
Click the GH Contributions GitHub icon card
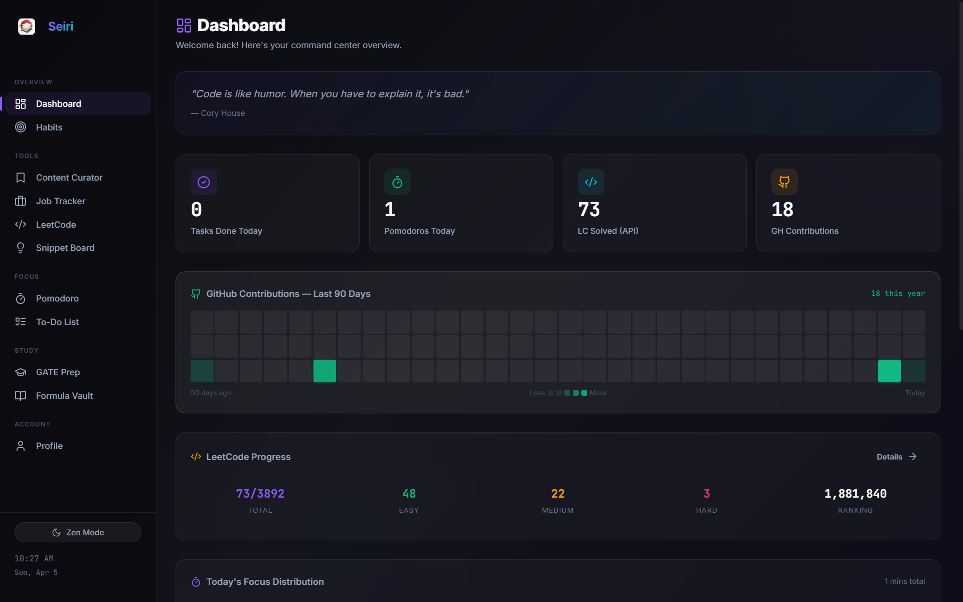point(784,182)
